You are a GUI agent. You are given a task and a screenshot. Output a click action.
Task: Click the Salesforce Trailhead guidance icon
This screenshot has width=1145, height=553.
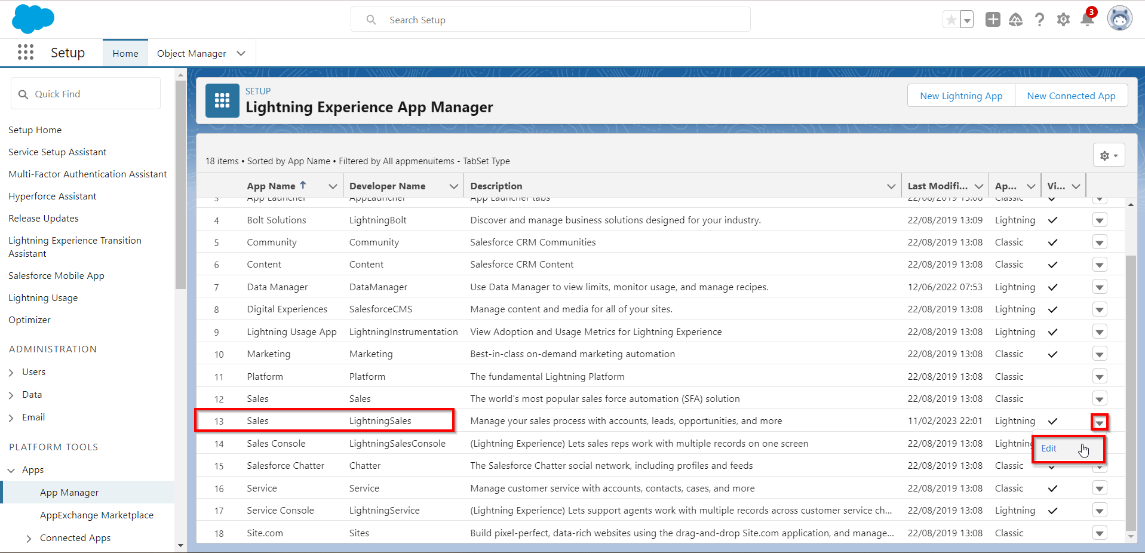1015,20
